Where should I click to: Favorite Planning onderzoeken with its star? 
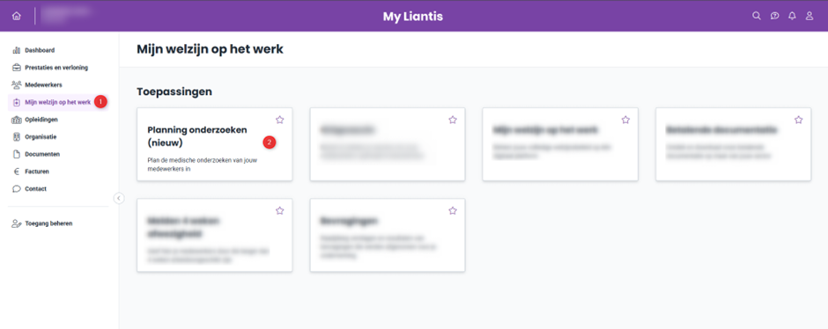(280, 120)
